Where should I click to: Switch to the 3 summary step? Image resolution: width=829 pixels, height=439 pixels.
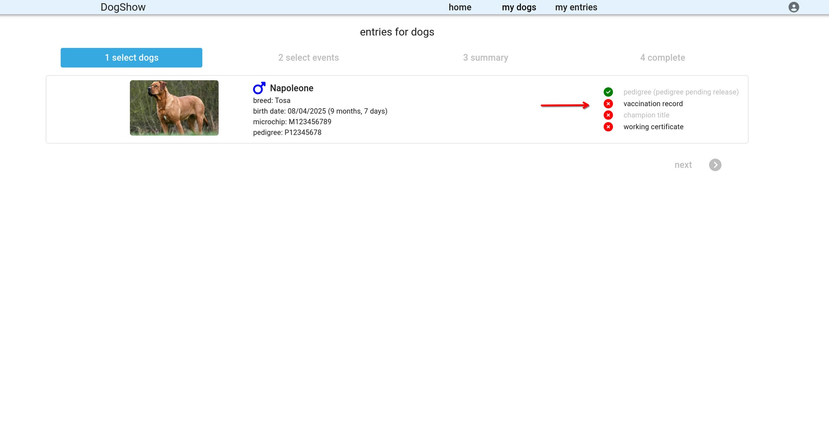485,58
